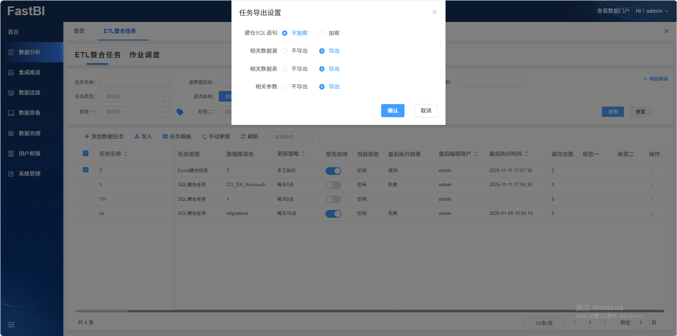Screen dimensions: 677x336
Task: Collapse the sidebar with the bottom menu icon
Action: pyautogui.click(x=11, y=324)
